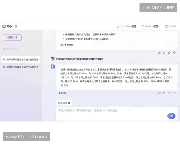The width and height of the screenshot is (180, 144).
Task: Open 指令中心 in the header
Action: pyautogui.click(x=148, y=26)
